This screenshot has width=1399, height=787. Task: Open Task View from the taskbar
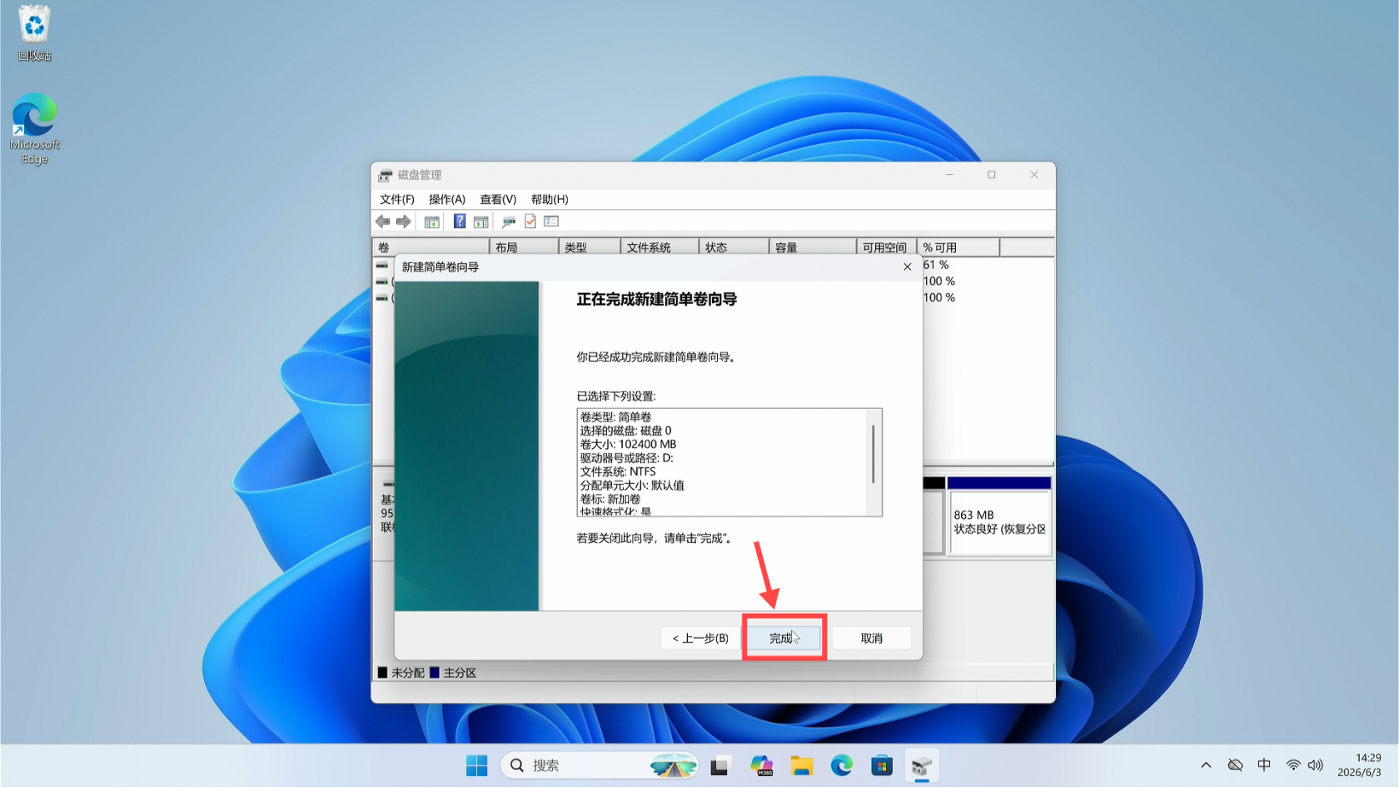point(720,765)
